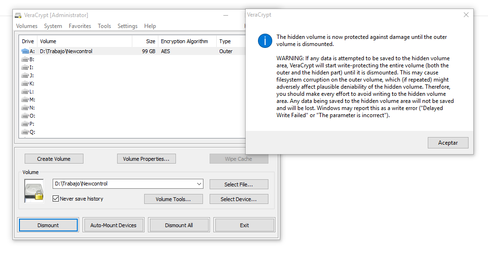Open Volume Properties
488x258 pixels.
146,159
